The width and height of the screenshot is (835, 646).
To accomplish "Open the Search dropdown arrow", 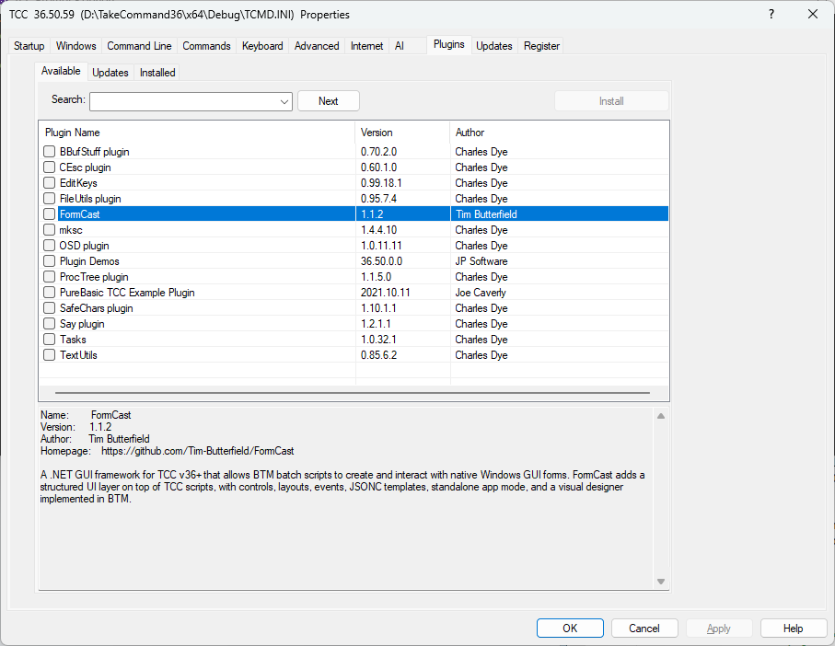I will [284, 101].
